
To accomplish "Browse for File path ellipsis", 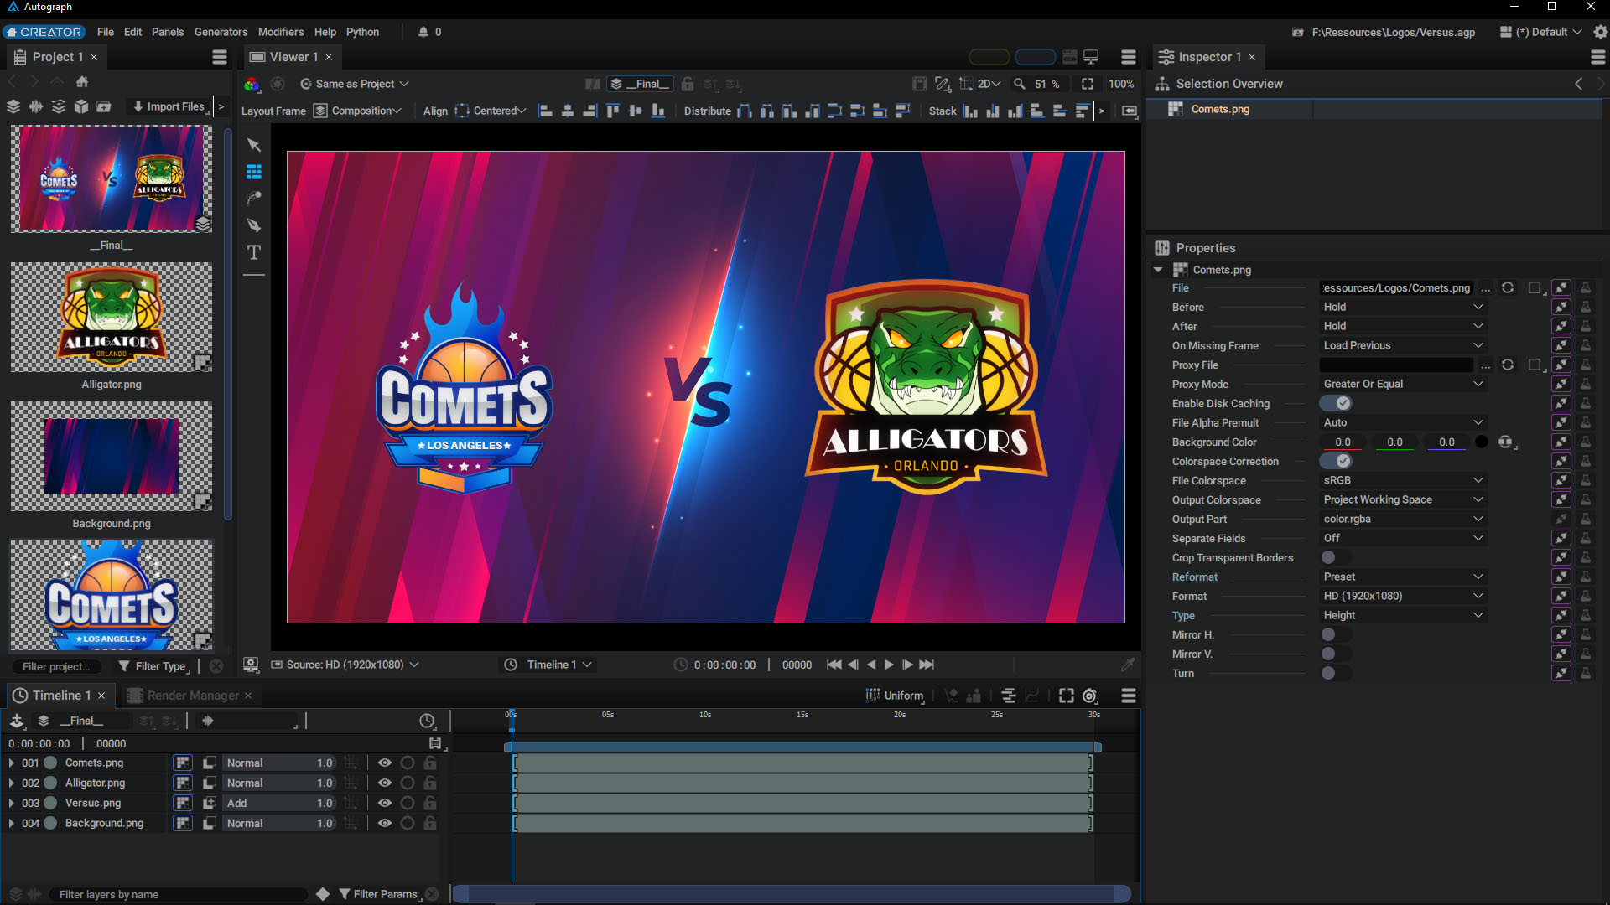I will 1486,288.
